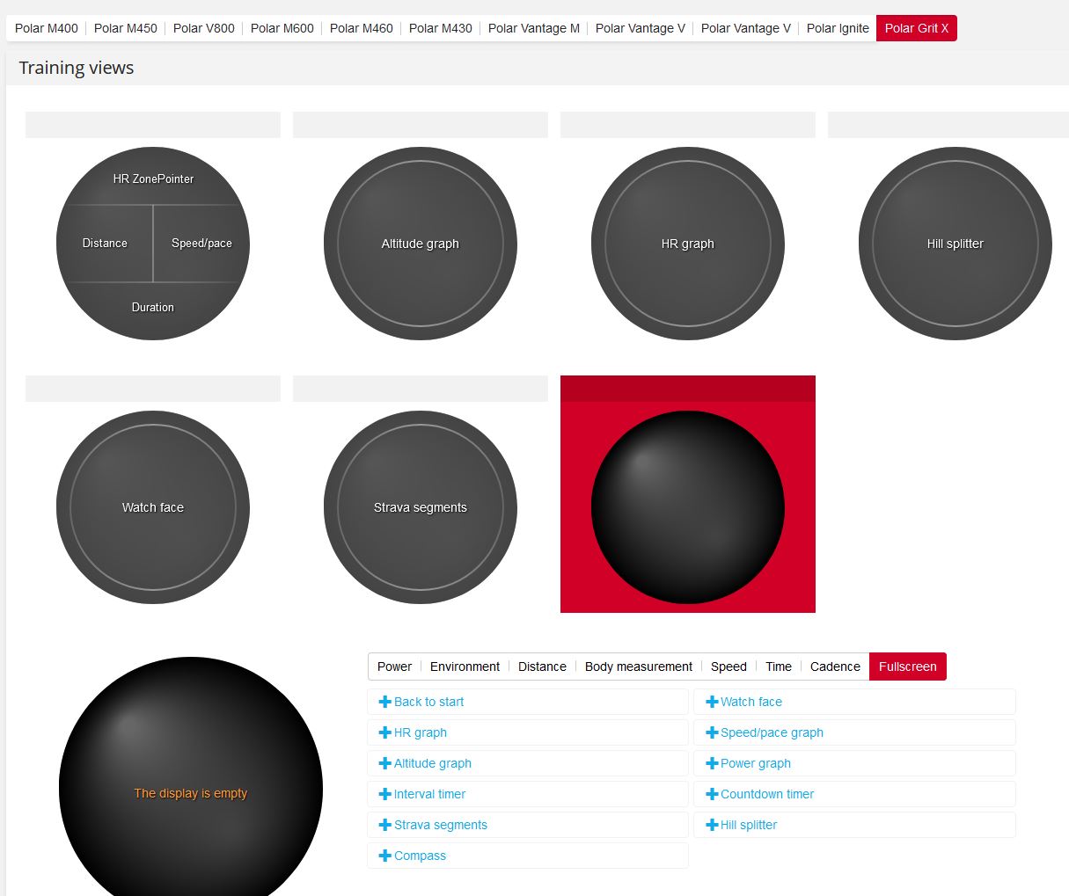
Task: Select the Altitude graph training view dial
Action: tap(421, 244)
